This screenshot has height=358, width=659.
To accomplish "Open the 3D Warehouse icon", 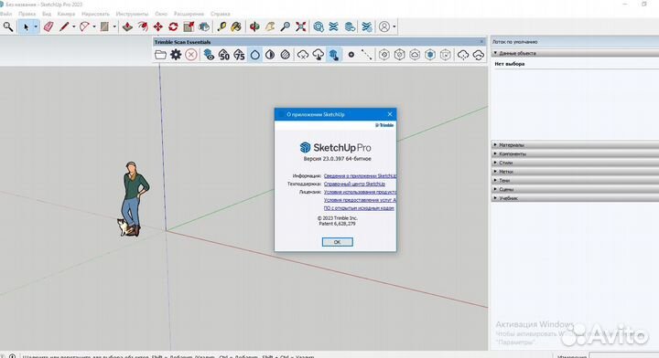I will [319, 26].
